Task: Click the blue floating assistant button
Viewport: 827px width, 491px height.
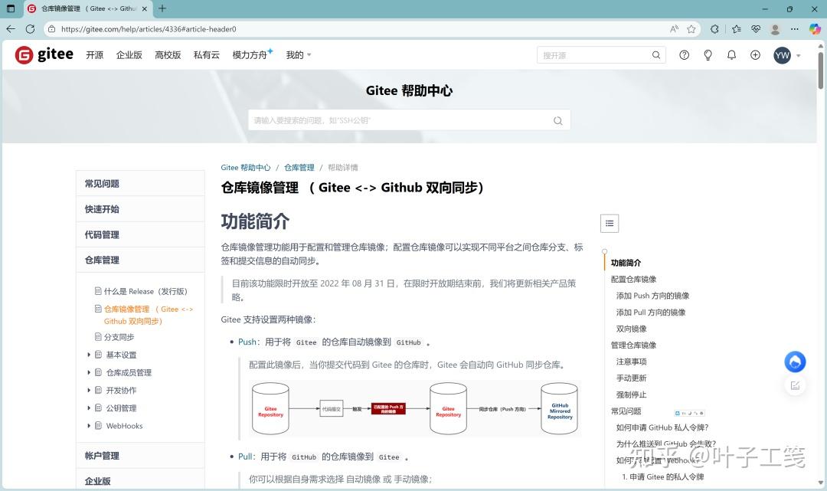Action: (795, 362)
